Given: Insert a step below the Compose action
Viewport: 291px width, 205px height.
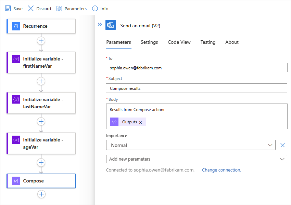Looking at the screenshot, I should pos(41,194).
